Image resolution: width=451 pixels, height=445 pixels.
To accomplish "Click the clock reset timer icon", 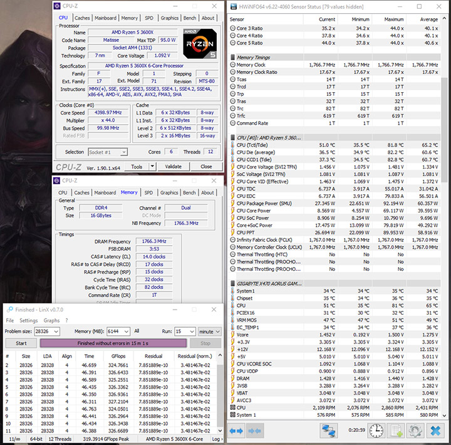I will 376,431.
